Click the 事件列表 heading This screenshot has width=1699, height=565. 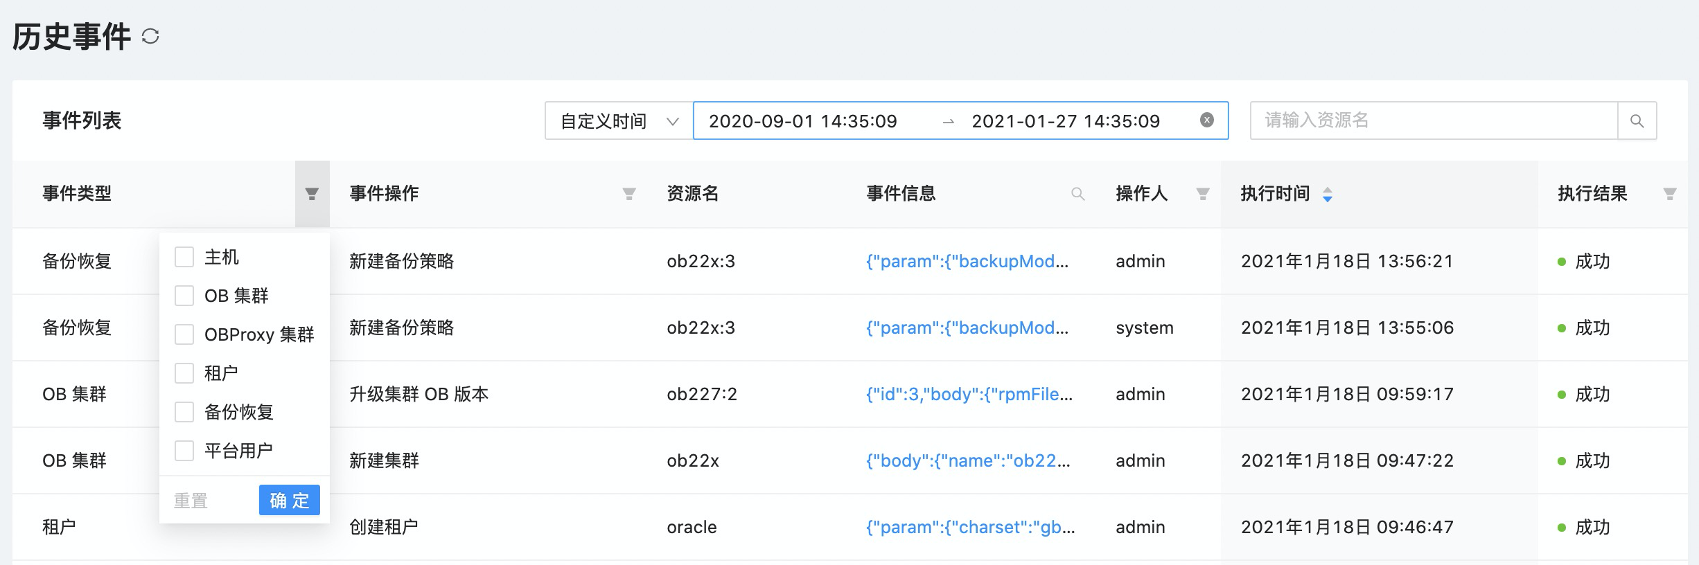coord(82,120)
